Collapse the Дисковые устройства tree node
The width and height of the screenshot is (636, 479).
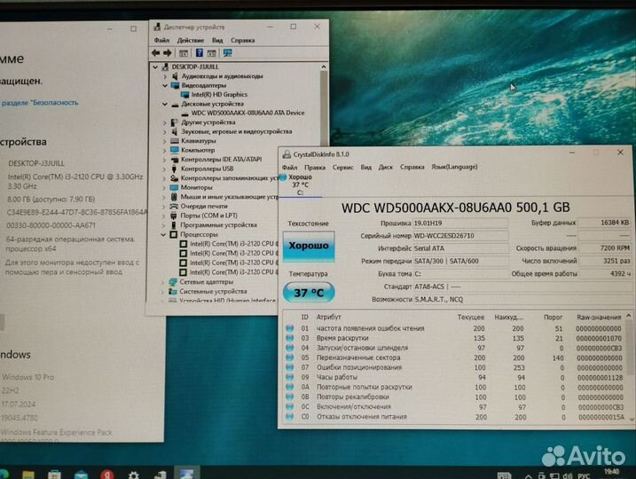(164, 104)
